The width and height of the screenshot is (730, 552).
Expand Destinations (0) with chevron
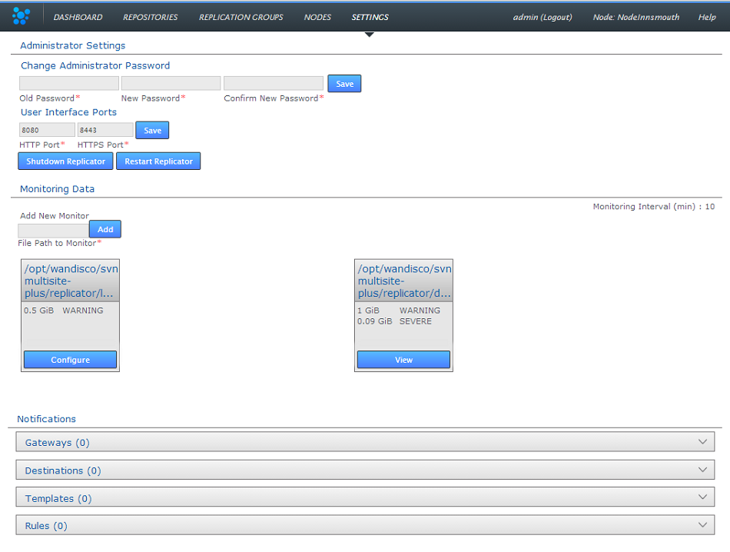pos(702,470)
